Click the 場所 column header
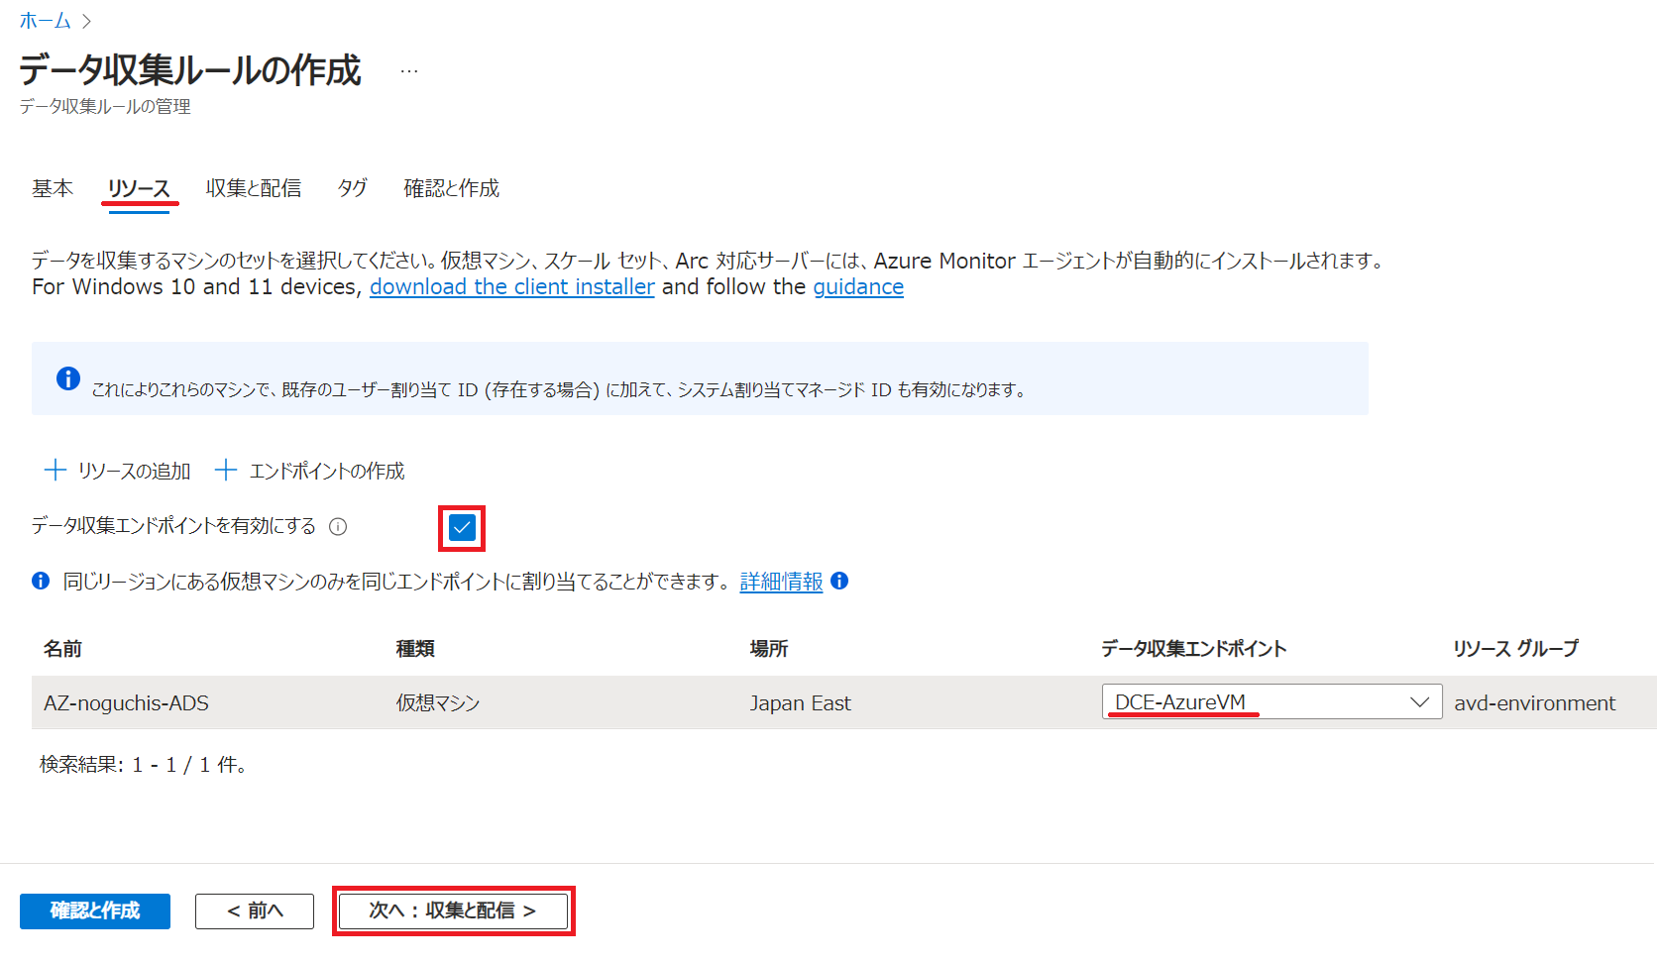This screenshot has height=963, width=1657. pos(769,649)
